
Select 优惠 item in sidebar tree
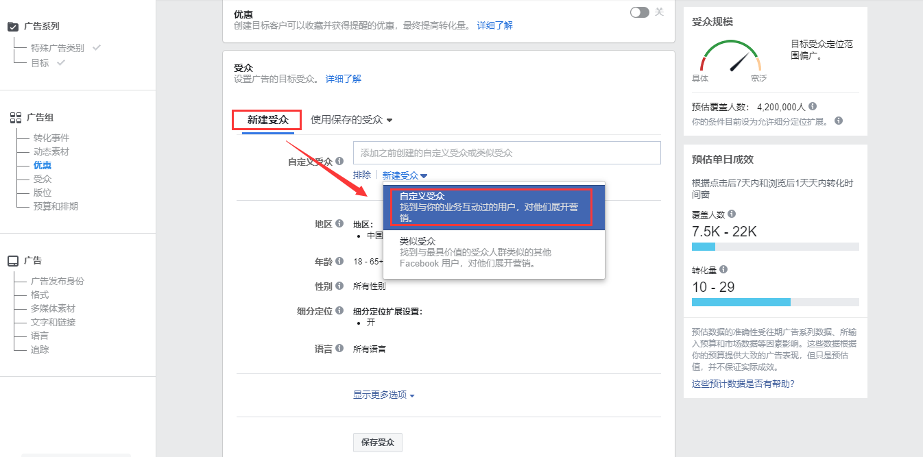coord(43,165)
